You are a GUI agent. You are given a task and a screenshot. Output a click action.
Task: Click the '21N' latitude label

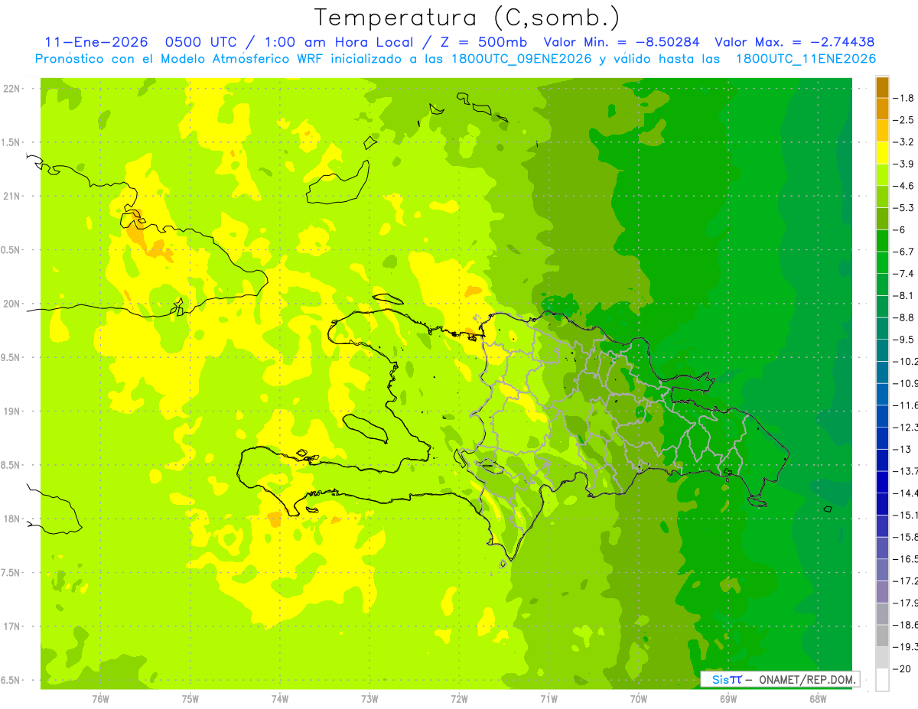(11, 197)
